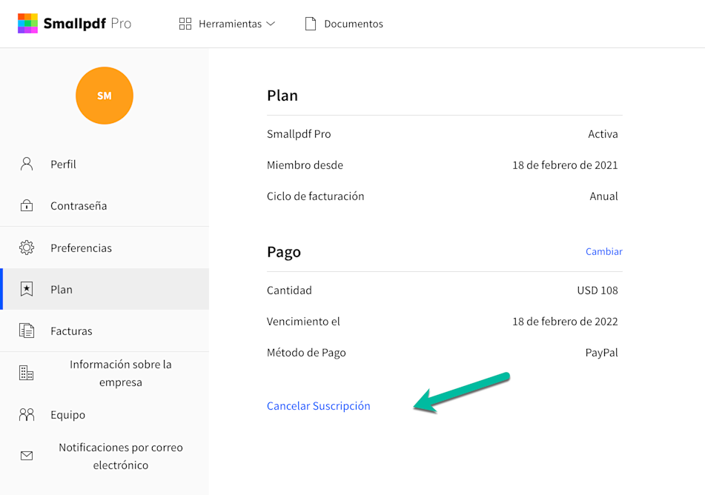
Task: Click the Método de Pago label
Action: click(306, 353)
